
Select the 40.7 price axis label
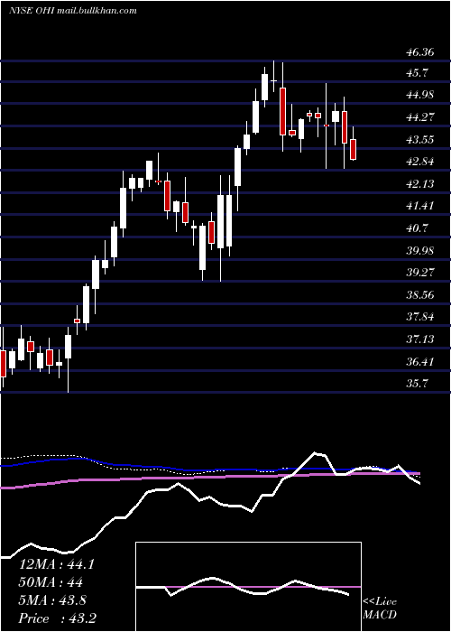click(x=418, y=229)
